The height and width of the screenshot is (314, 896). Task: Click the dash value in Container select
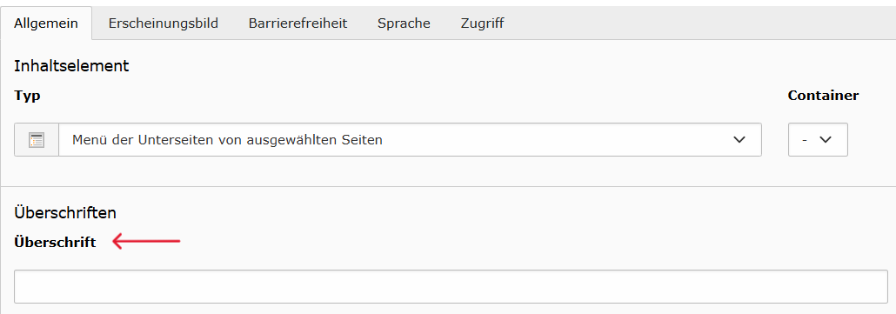(x=804, y=140)
